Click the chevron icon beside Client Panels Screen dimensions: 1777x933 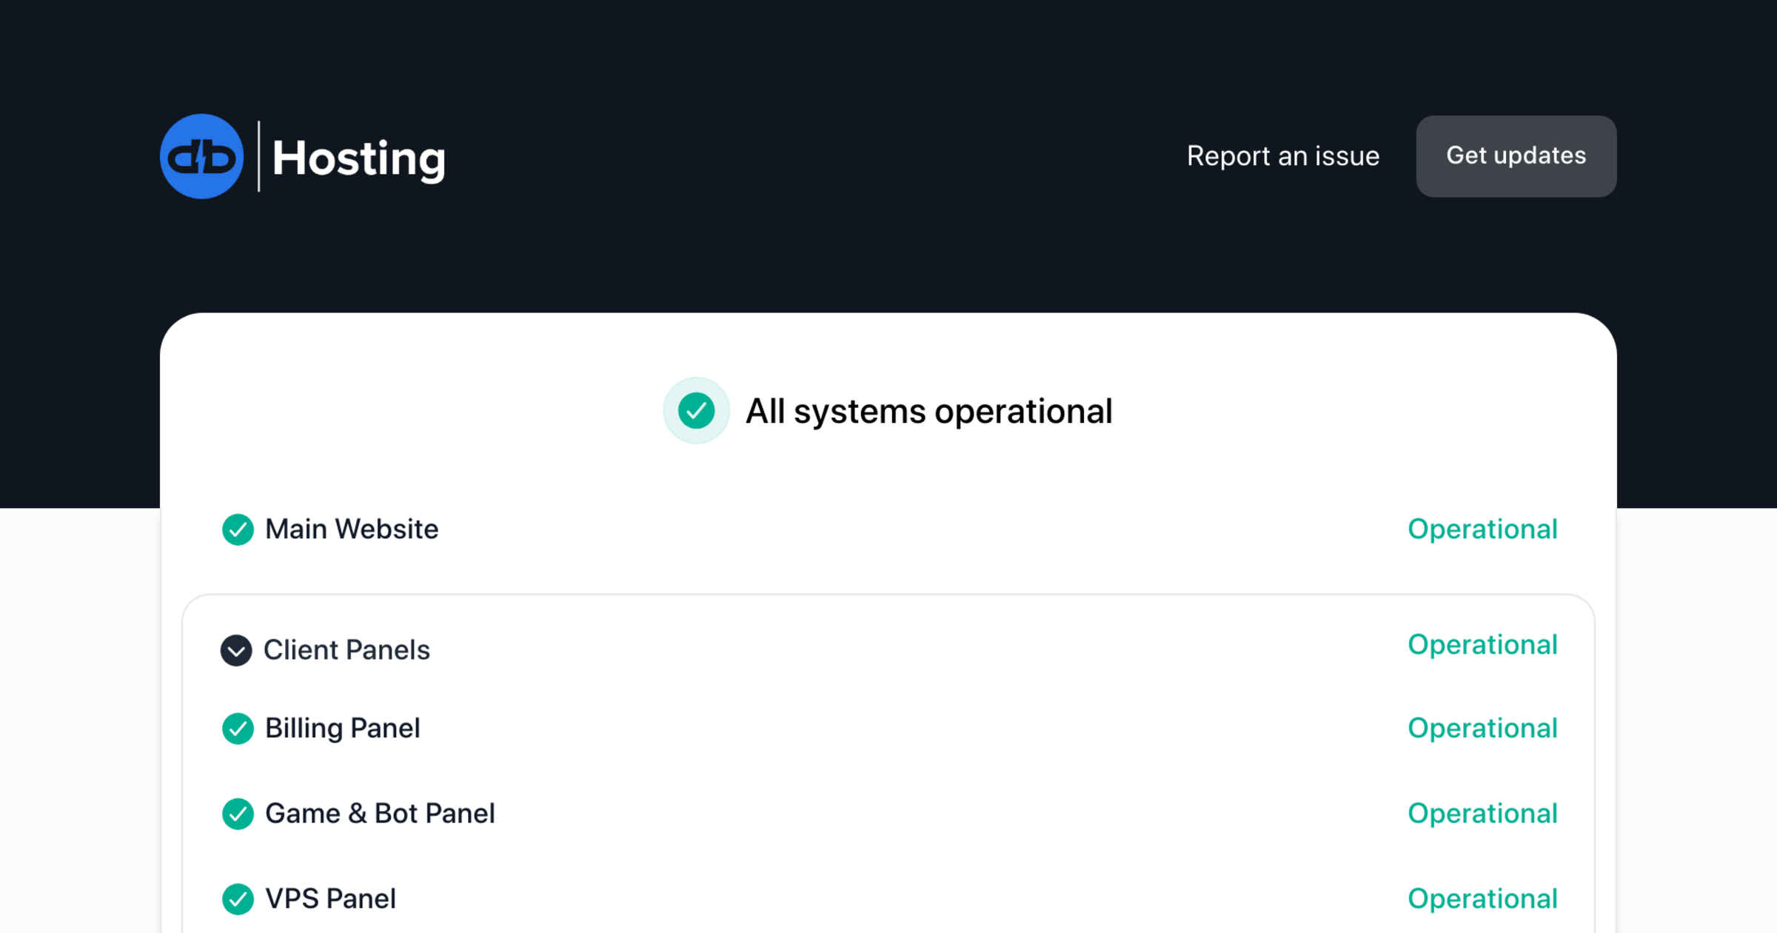point(236,651)
